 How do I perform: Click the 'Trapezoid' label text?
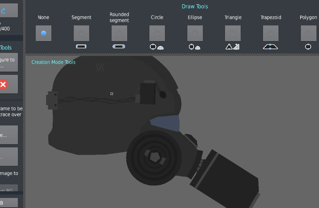(x=271, y=17)
